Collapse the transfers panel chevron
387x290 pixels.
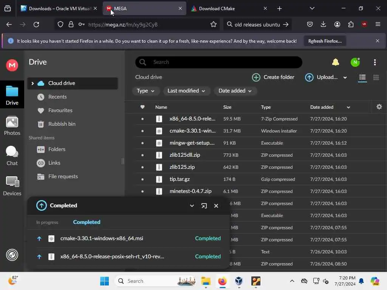[192, 206]
